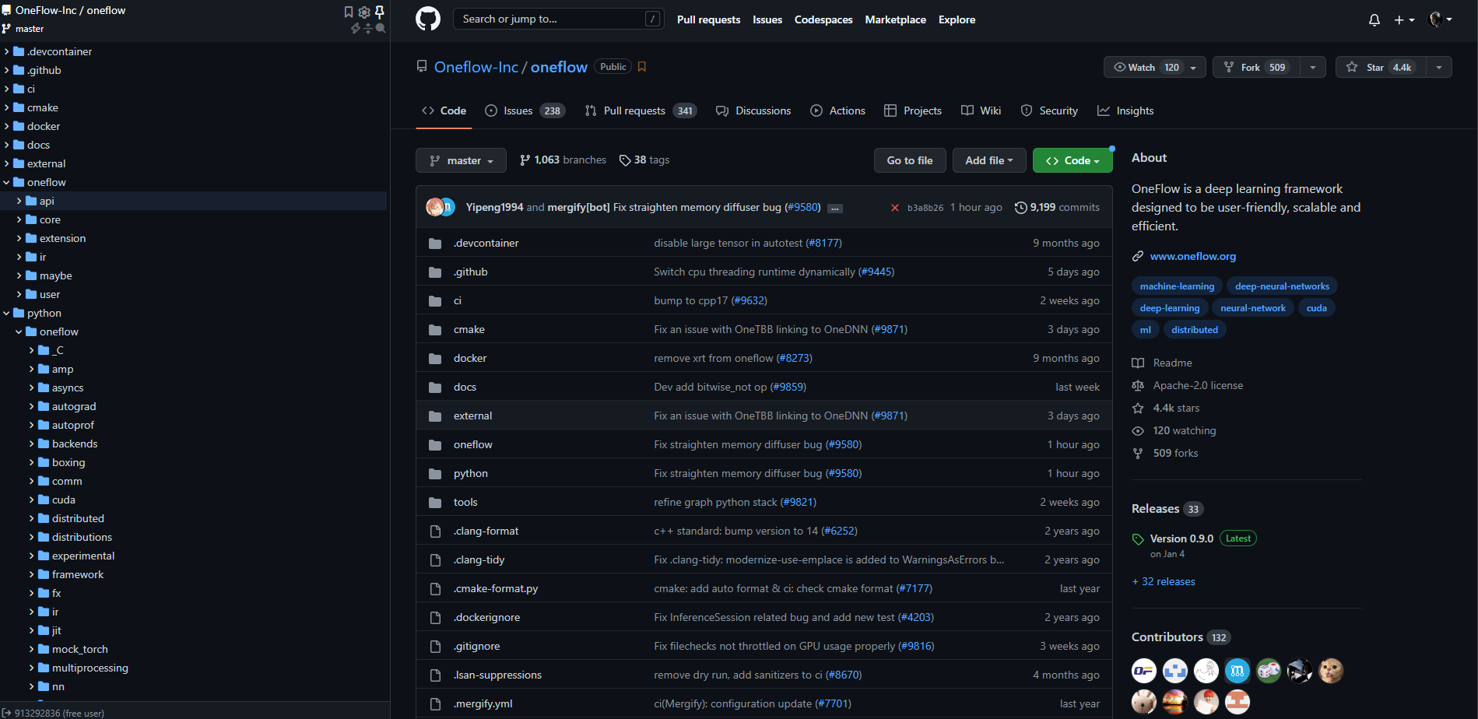
Task: Switch to the Security tab
Action: (1049, 110)
